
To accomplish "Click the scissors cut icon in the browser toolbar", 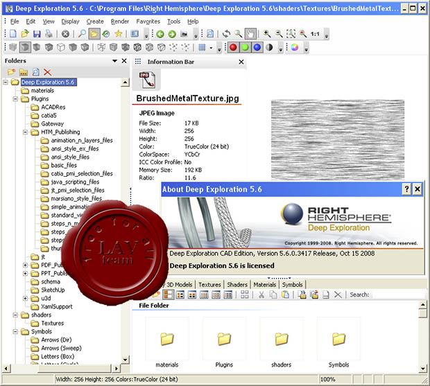I will [x=261, y=295].
